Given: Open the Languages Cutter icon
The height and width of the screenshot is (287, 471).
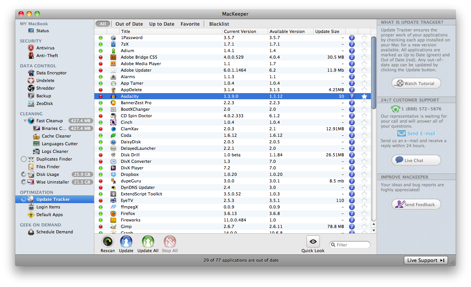Looking at the screenshot, I should coord(36,144).
